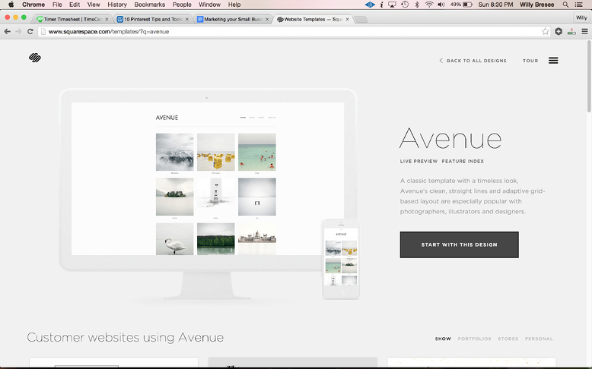Open the Feature Index link
This screenshot has height=369, width=592.
[463, 161]
